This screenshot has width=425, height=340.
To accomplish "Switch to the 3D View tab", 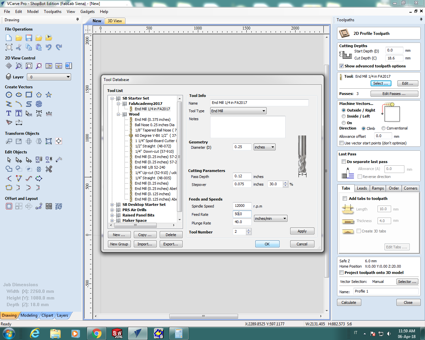I will click(x=115, y=21).
